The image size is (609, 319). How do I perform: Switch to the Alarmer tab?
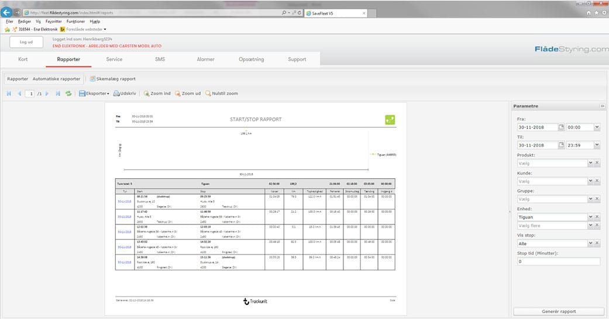[x=205, y=59]
